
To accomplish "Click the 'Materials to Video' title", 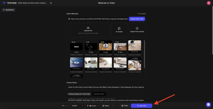I will pyautogui.click(x=106, y=3).
